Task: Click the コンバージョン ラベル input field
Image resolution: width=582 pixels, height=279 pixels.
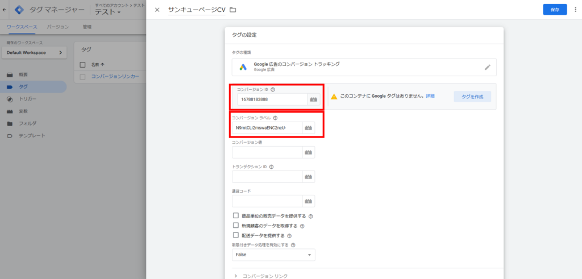Action: pyautogui.click(x=267, y=128)
